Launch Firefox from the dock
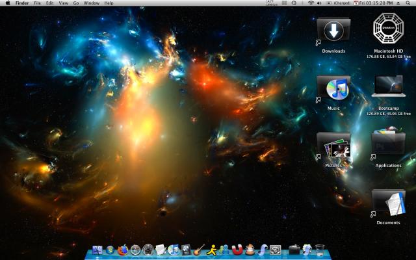Viewport: 416px width, 260px height. [x=123, y=250]
